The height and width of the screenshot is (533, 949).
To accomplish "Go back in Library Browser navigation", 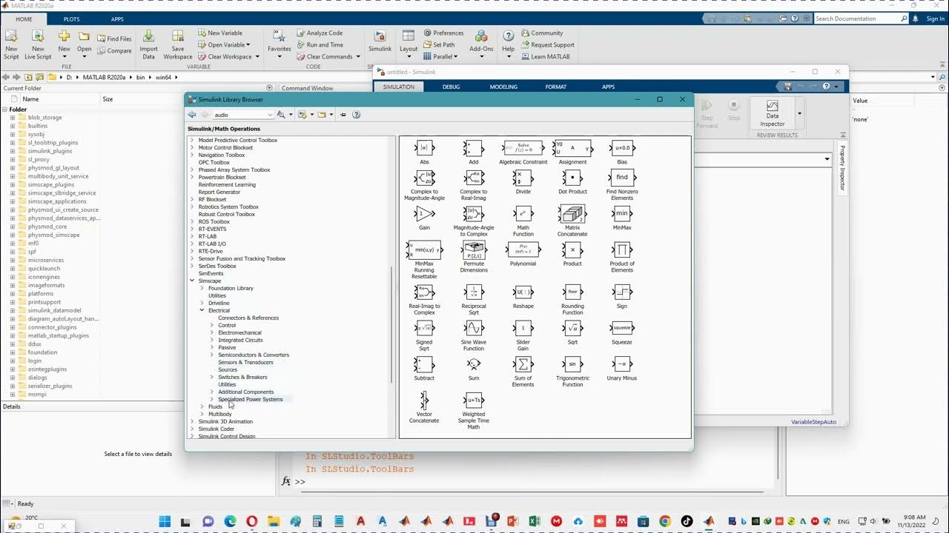I will [192, 115].
